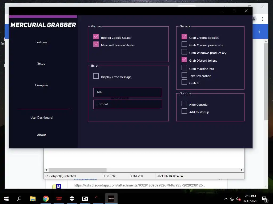Screen dimensions: 273x204
Task: Open File Explorer from taskbar
Action: (33, 199)
